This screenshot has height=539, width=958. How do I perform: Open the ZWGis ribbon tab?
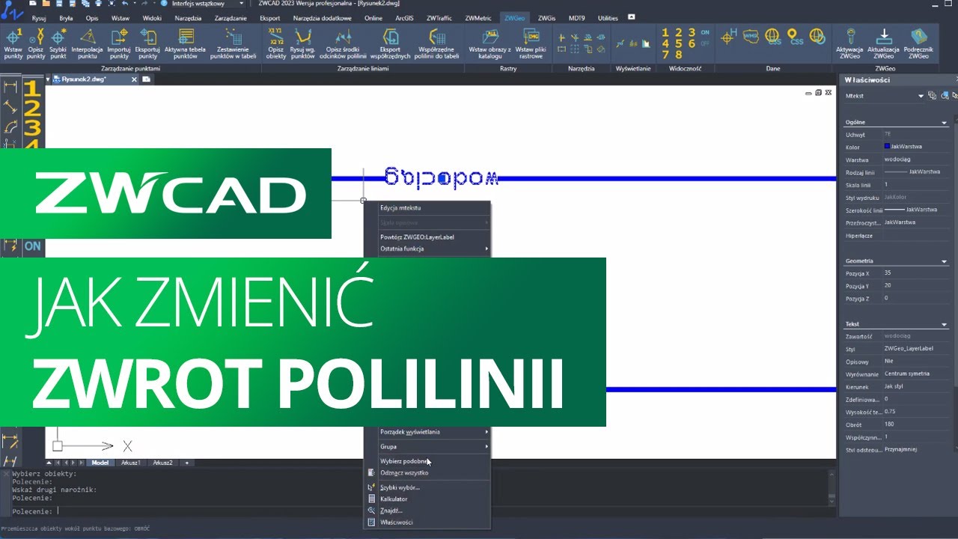(546, 17)
